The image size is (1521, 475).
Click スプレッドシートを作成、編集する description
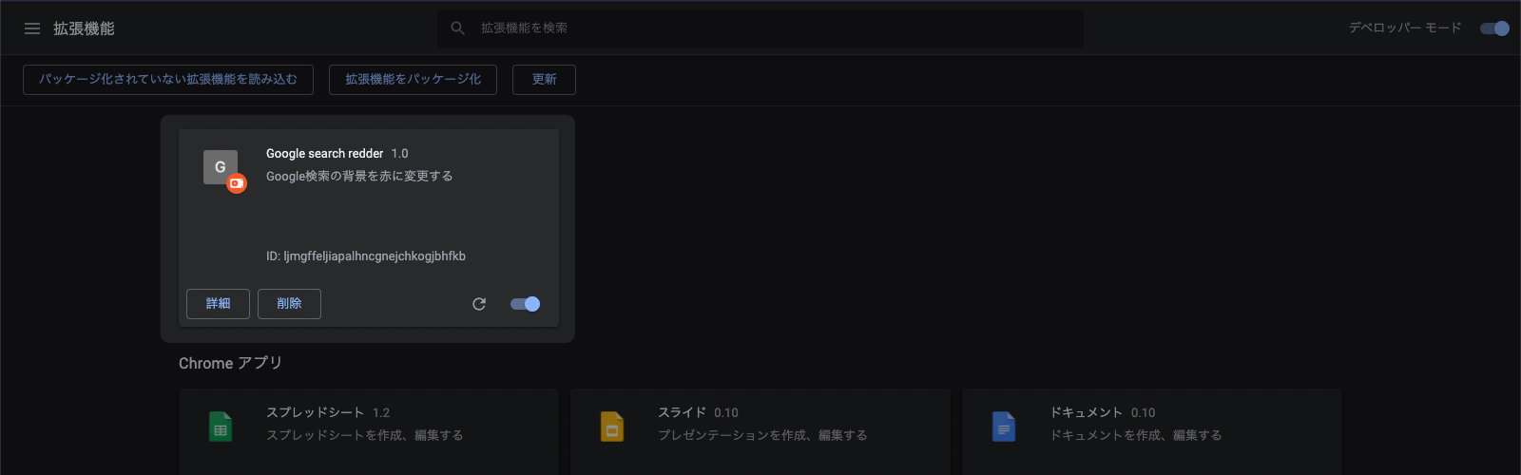[x=365, y=435]
